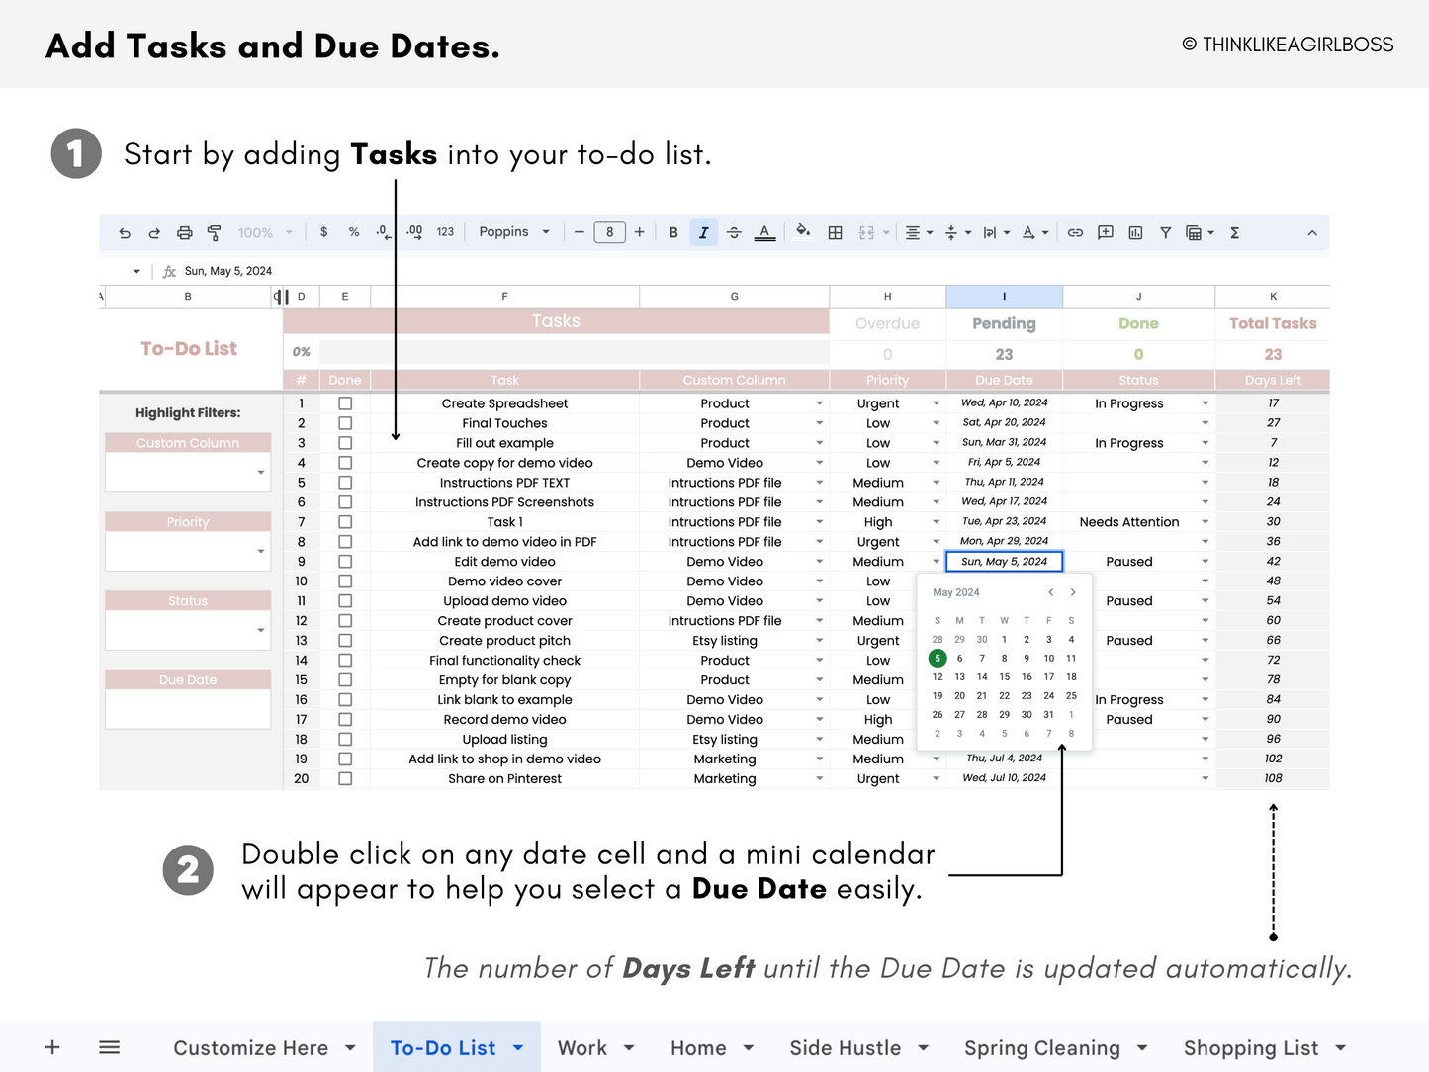Screen dimensions: 1429x1072
Task: Open the fill color picker
Action: [803, 232]
